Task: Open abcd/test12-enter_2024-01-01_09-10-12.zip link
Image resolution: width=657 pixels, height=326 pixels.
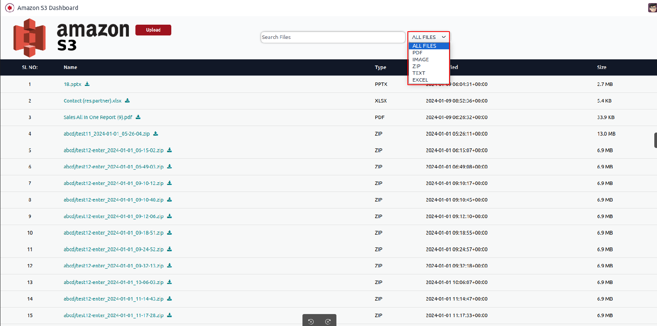Action: click(113, 183)
